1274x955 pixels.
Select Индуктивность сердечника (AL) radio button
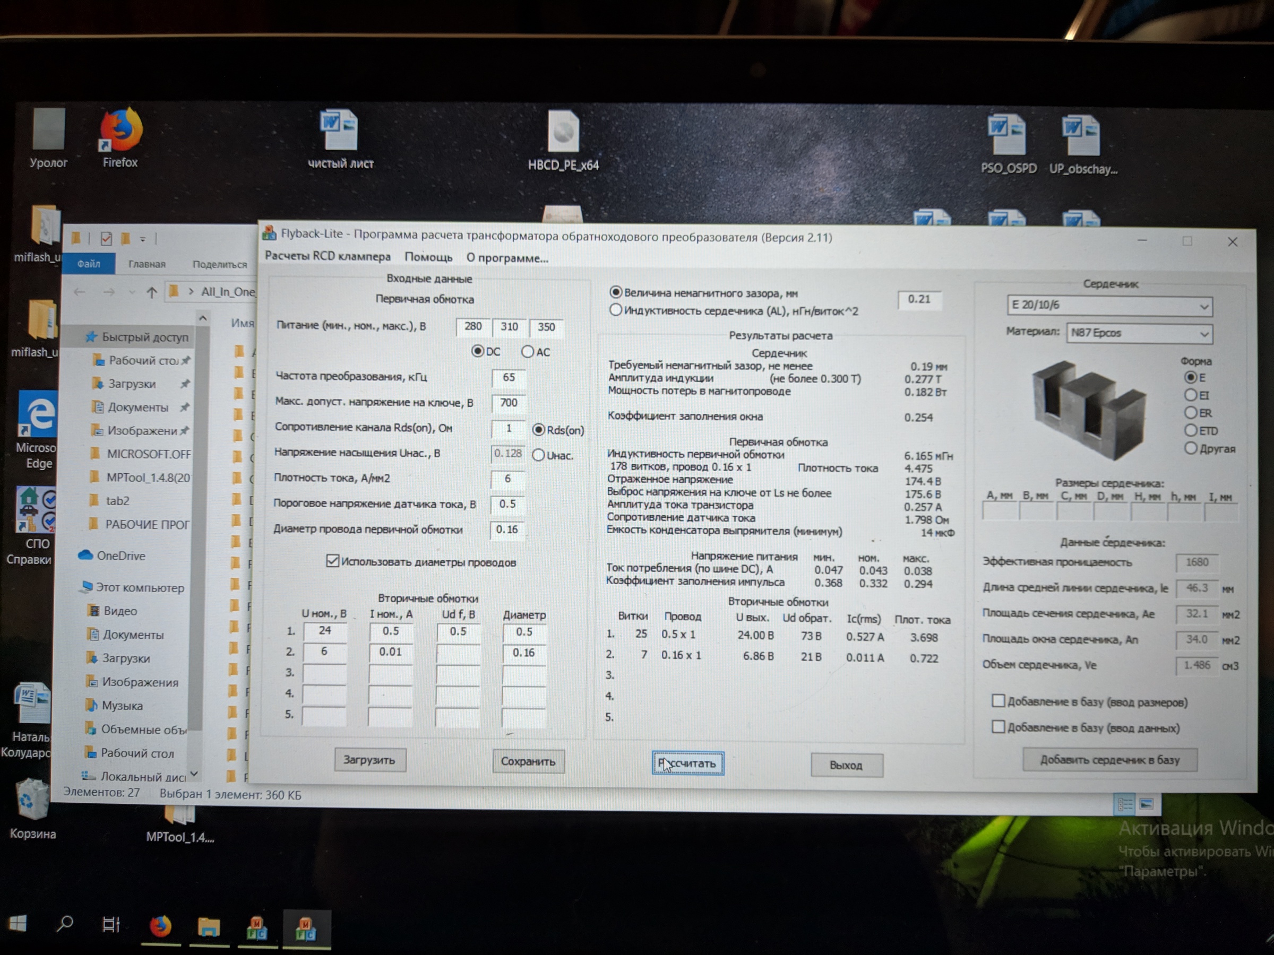[616, 310]
